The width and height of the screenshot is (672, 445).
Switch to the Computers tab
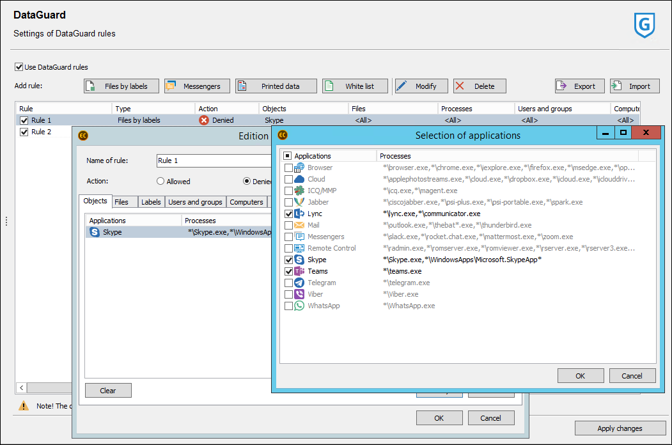pos(246,202)
